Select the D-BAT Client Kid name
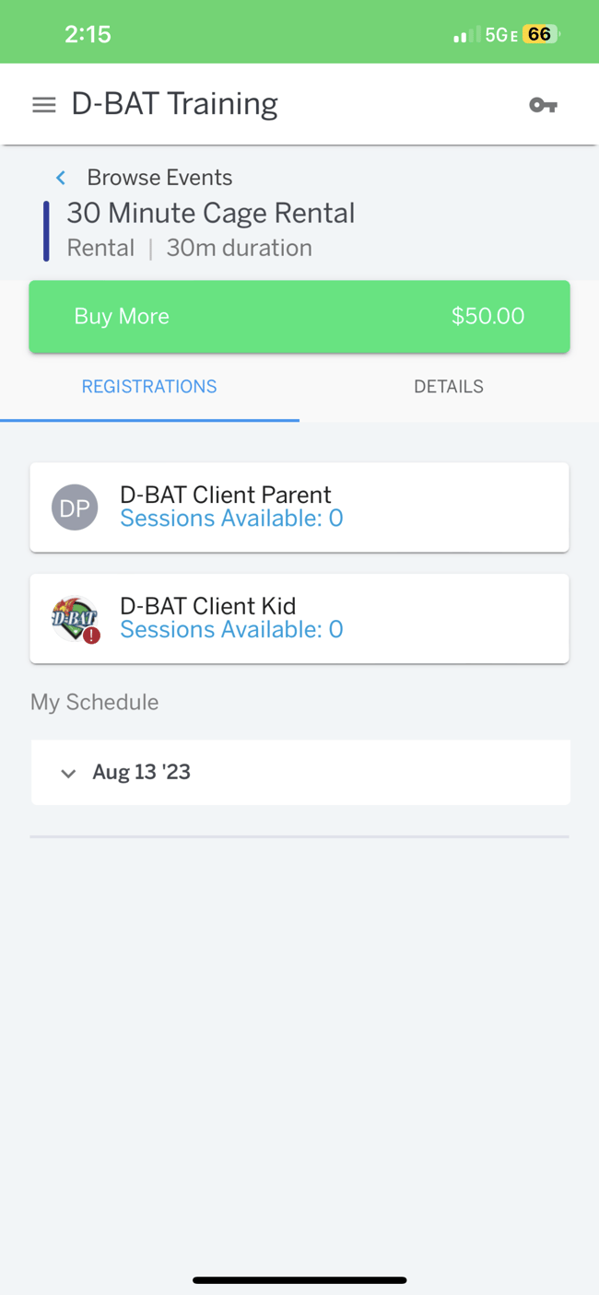This screenshot has width=599, height=1295. pyautogui.click(x=208, y=606)
